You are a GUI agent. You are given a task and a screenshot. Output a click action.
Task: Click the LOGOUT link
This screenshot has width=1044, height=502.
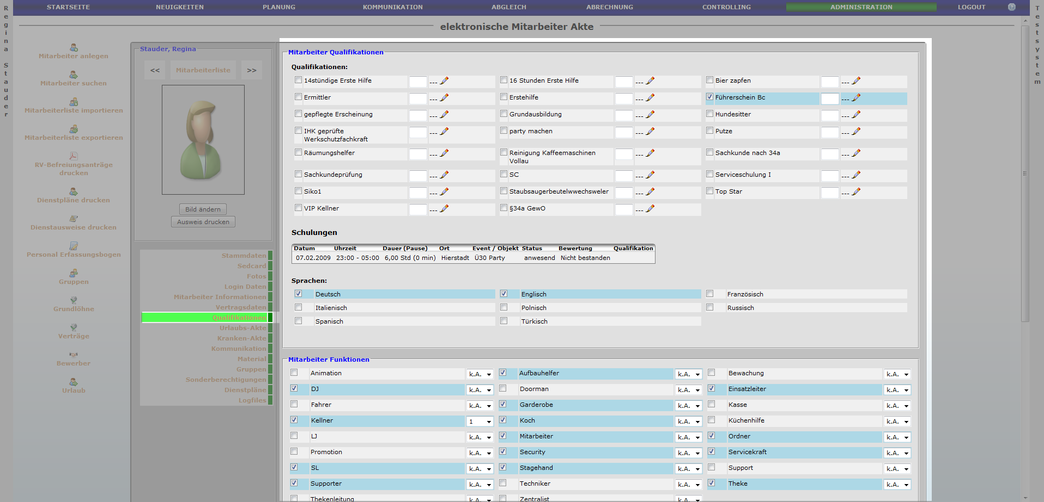(x=972, y=7)
